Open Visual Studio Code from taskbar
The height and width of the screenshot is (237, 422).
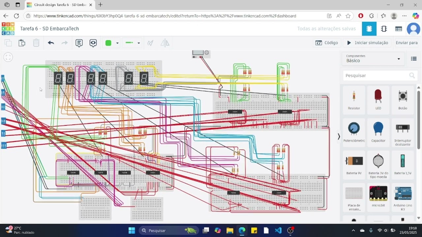click(278, 230)
